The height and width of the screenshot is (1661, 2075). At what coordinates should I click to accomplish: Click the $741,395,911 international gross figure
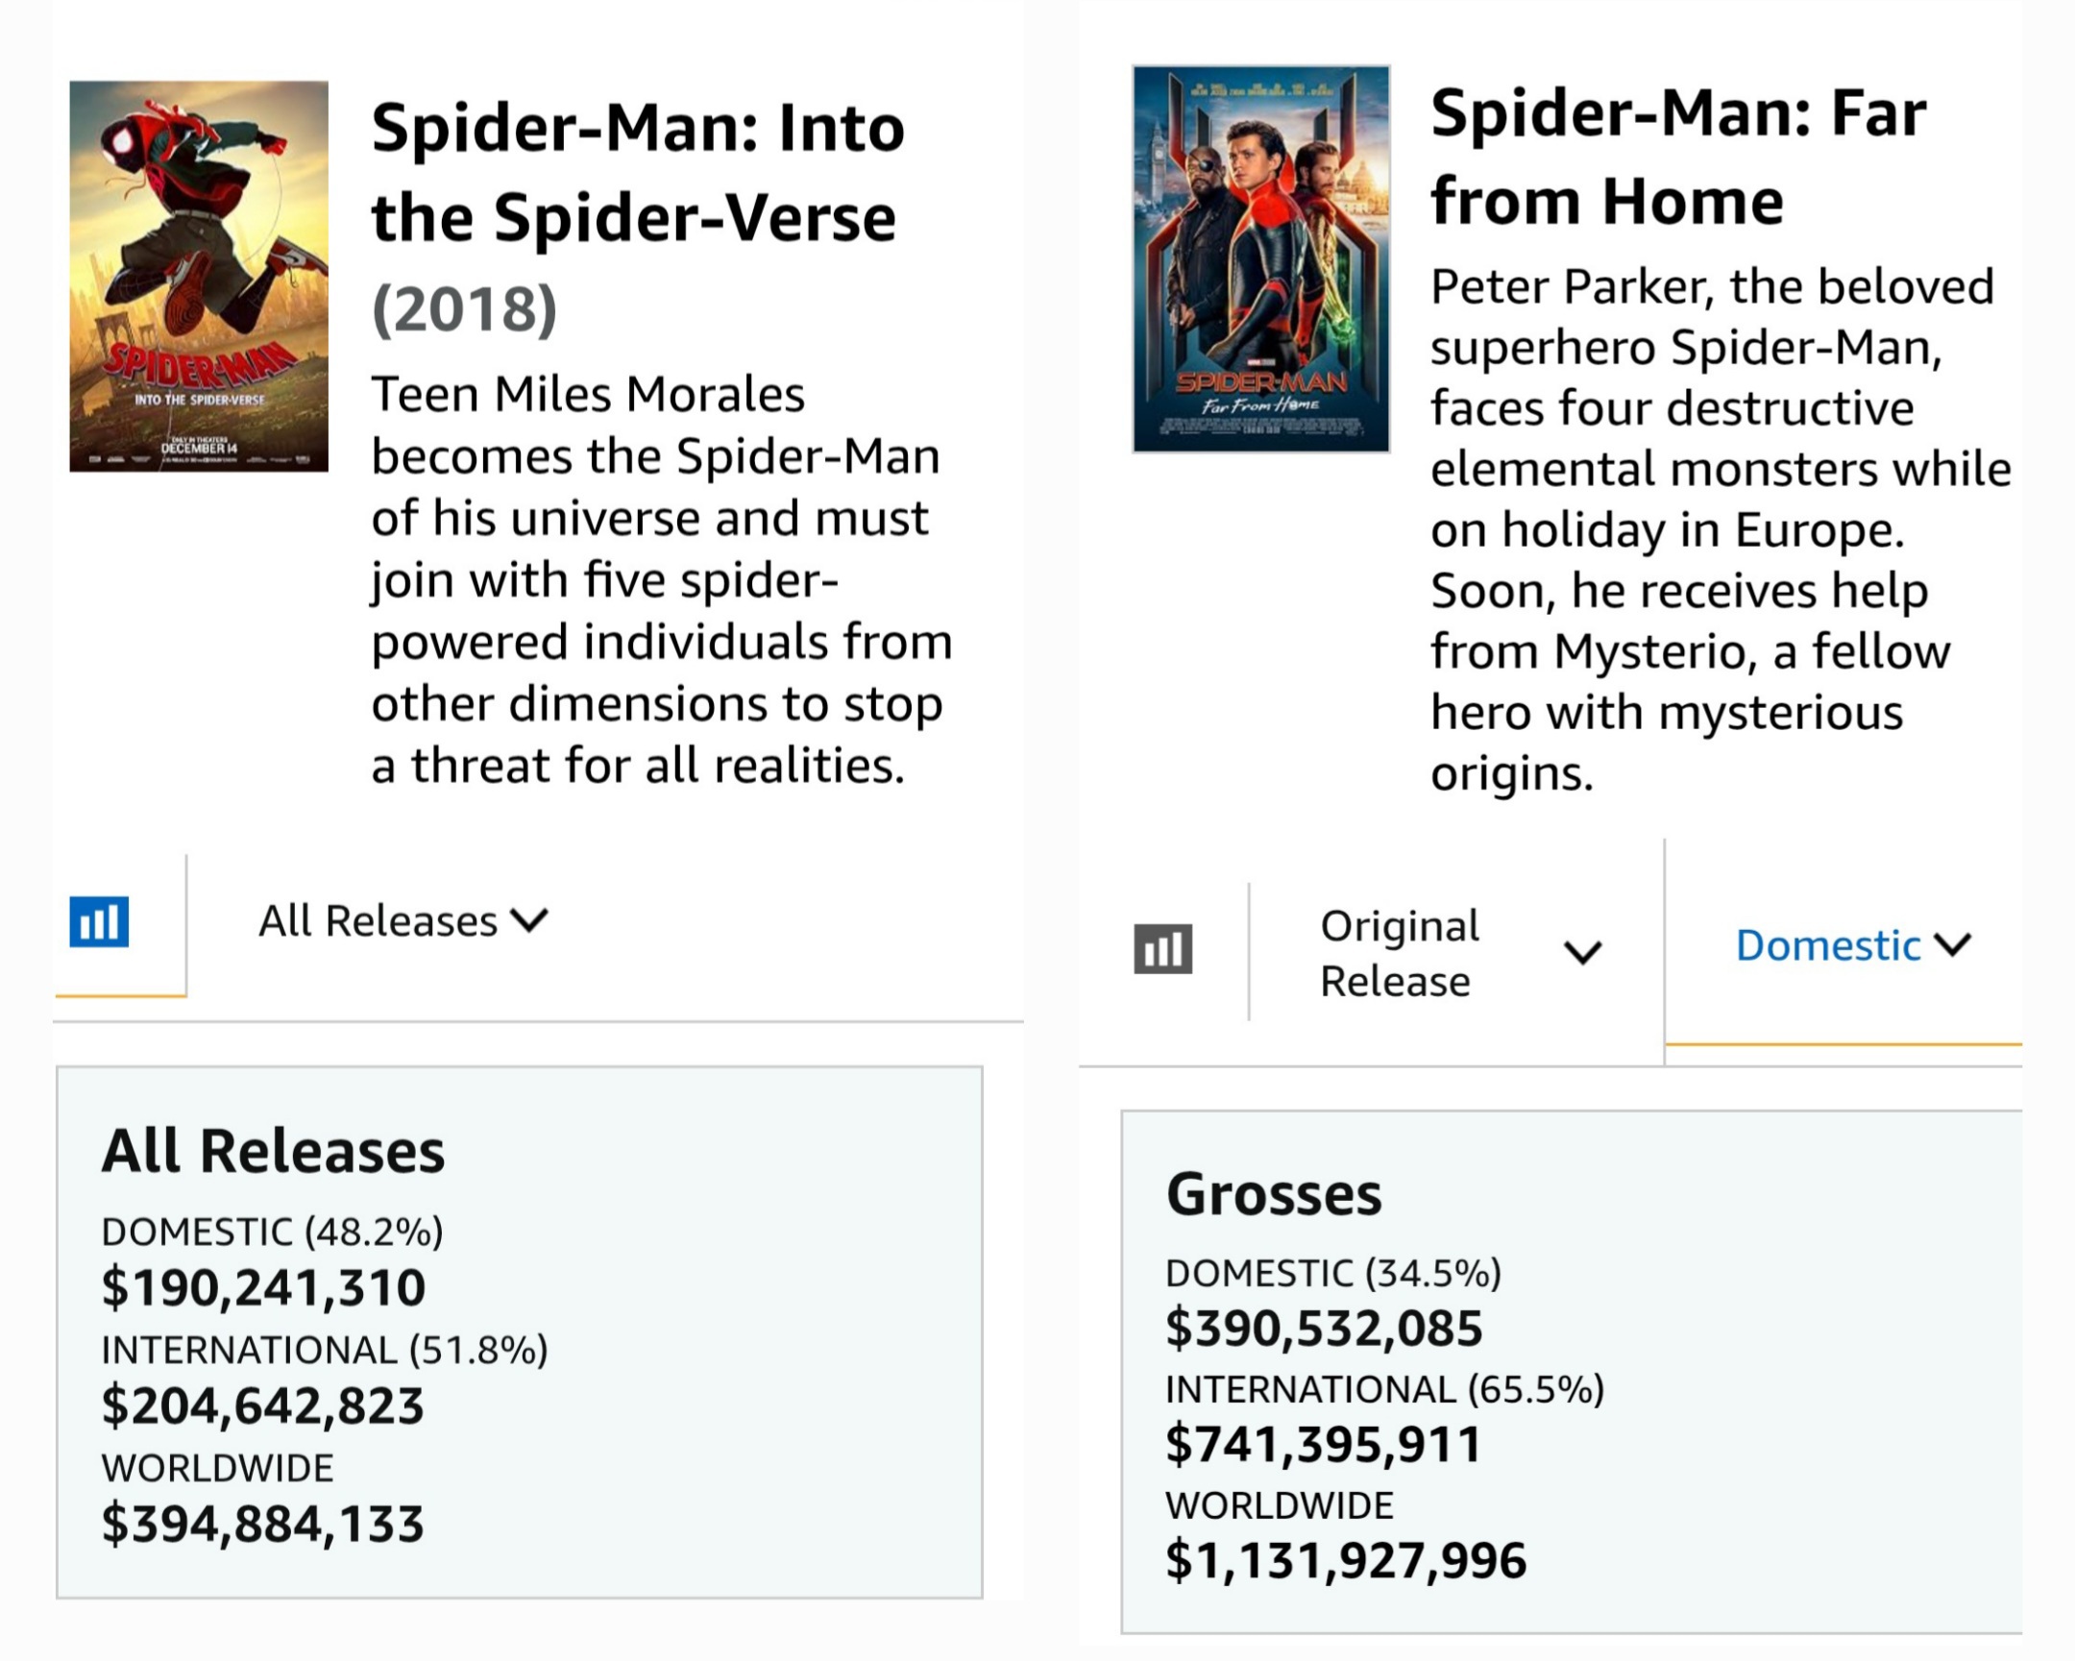pyautogui.click(x=1324, y=1446)
